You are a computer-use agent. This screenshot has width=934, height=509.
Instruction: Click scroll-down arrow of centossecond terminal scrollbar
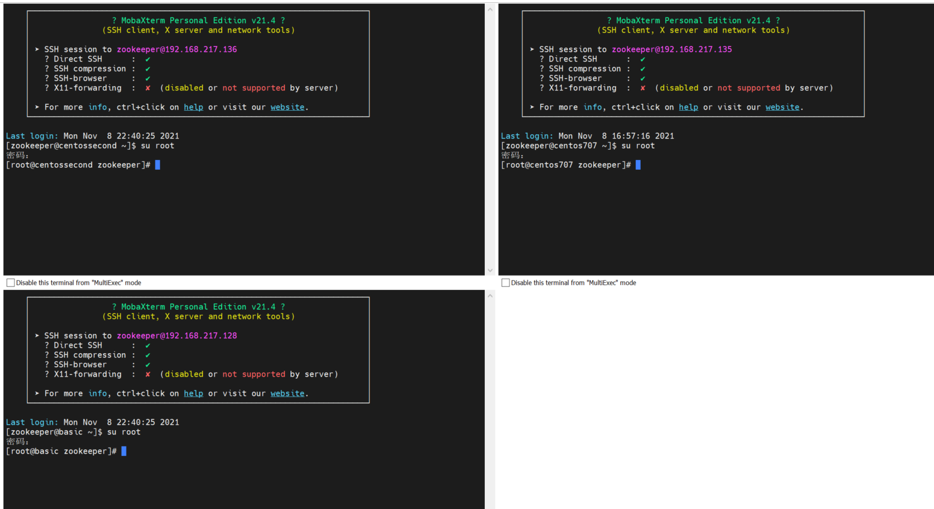[x=490, y=271]
